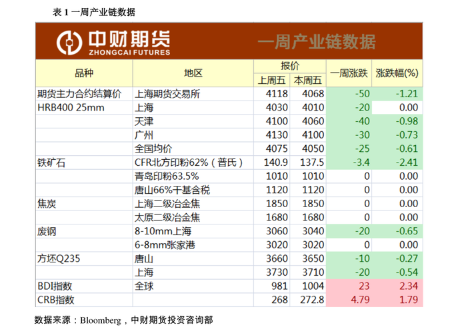
Task: Select the value 3060
Action: pos(277,231)
